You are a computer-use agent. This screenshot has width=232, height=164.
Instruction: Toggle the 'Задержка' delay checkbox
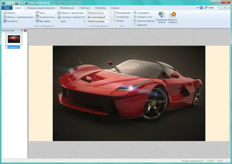click(135, 25)
